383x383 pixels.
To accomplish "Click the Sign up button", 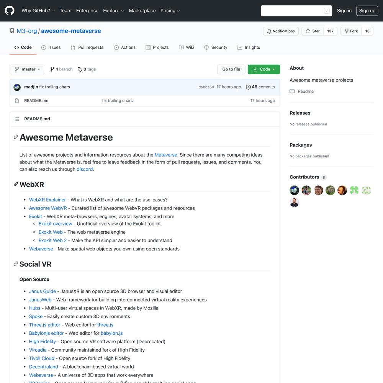I will click(367, 11).
